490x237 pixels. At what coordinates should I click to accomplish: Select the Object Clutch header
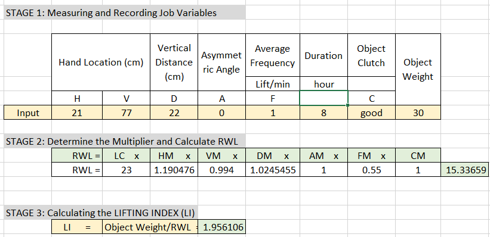(x=371, y=55)
